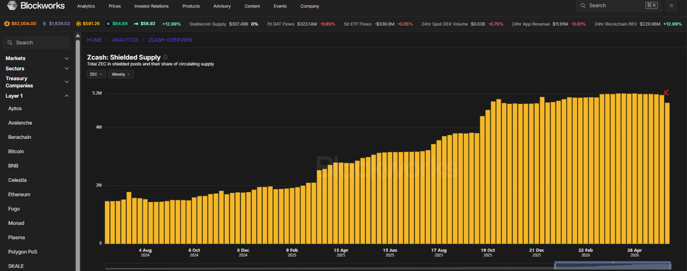Click the 24hr Spot DEX Volume stat
Image resolution: width=687 pixels, height=271 pixels.
point(462,23)
